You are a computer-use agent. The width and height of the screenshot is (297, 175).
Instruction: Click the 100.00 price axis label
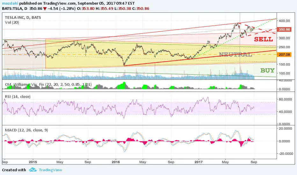tap(284, 73)
